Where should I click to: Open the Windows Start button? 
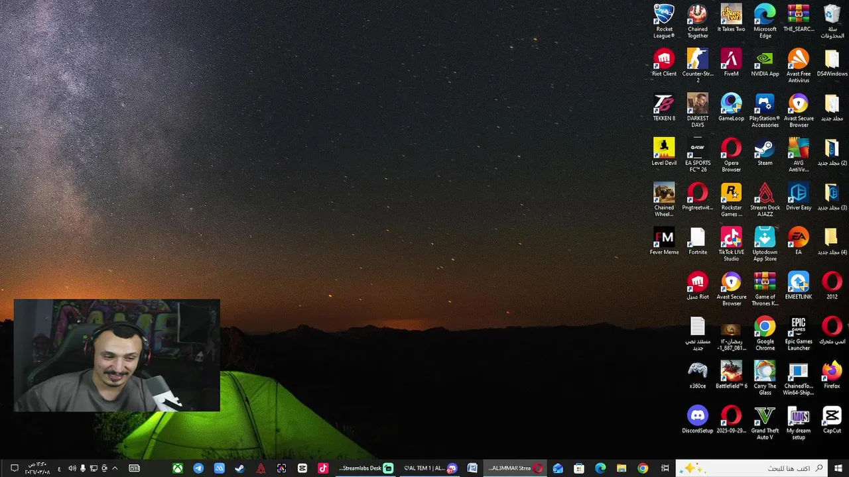838,468
